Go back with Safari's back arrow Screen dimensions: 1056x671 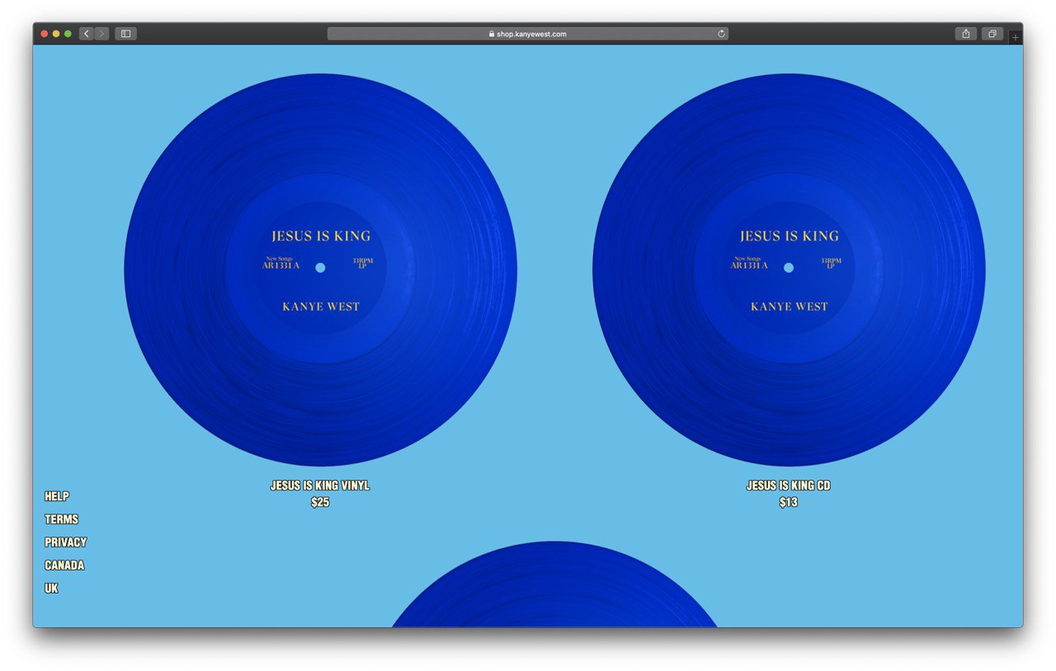[87, 34]
